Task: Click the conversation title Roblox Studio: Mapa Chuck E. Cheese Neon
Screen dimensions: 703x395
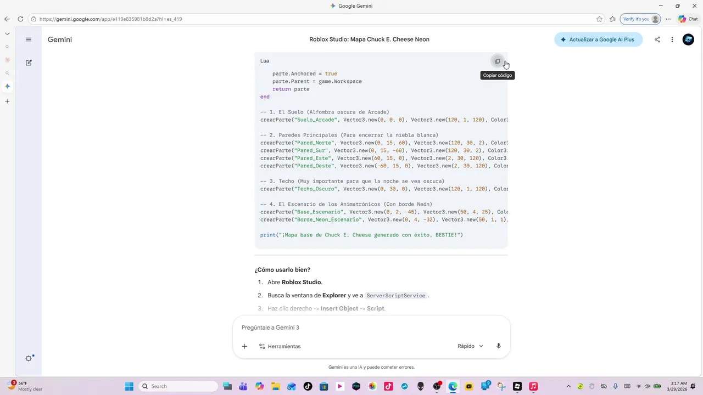Action: pyautogui.click(x=369, y=39)
